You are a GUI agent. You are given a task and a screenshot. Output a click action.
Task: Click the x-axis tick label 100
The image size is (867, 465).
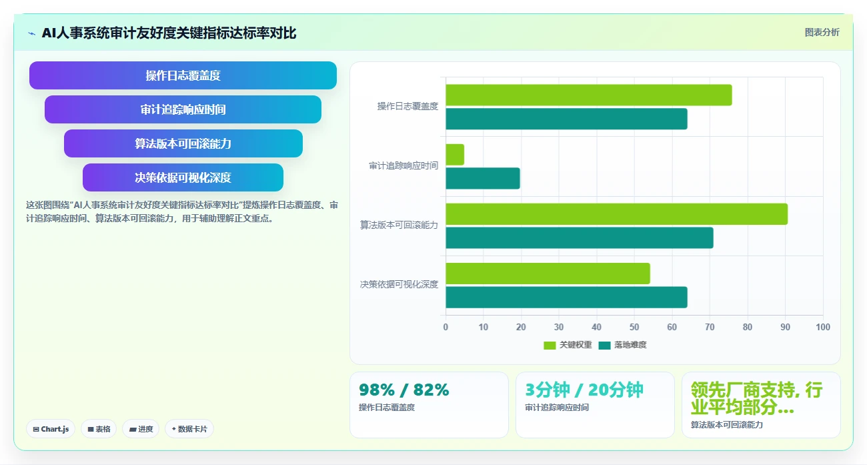click(823, 327)
